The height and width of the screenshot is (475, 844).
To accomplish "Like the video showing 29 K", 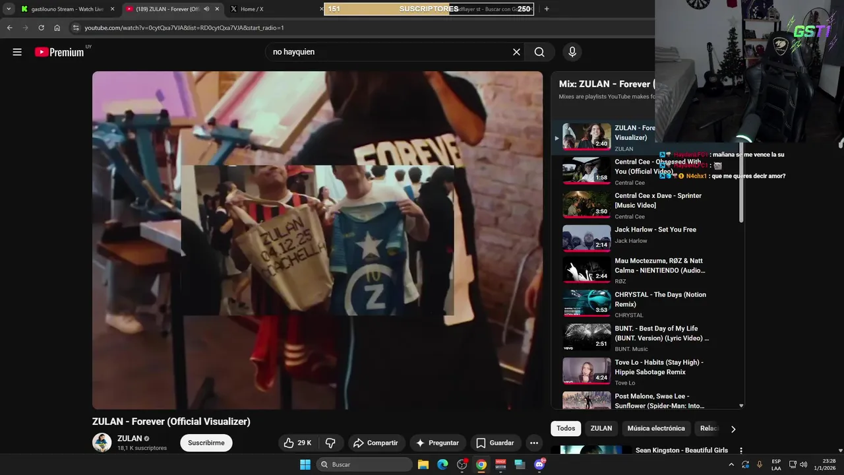I will (x=297, y=443).
